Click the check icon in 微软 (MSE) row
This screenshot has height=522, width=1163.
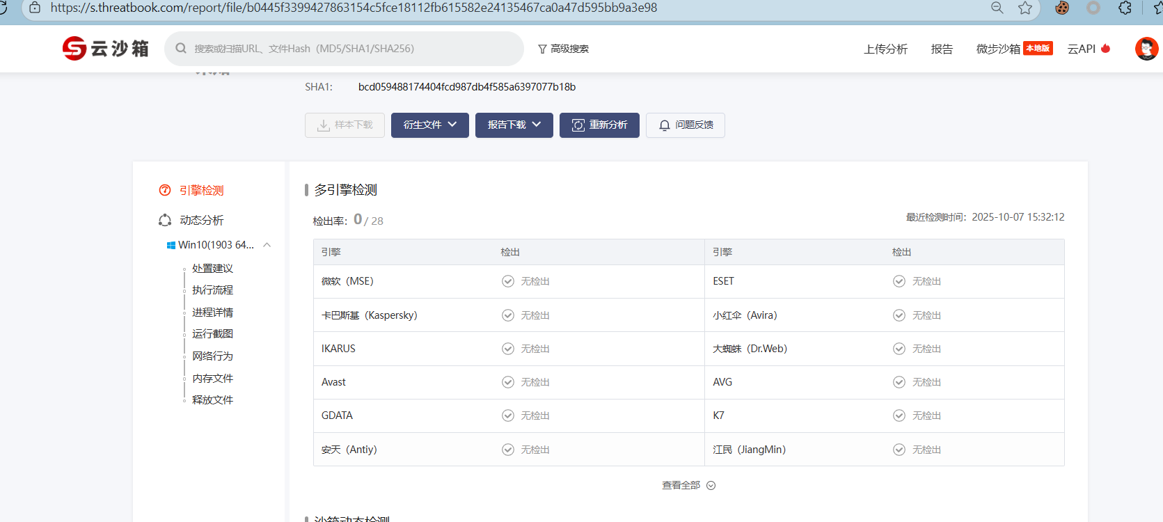pos(508,281)
